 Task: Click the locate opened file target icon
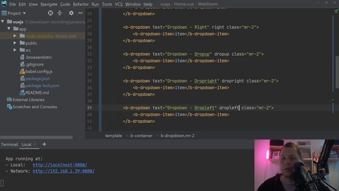(50, 13)
